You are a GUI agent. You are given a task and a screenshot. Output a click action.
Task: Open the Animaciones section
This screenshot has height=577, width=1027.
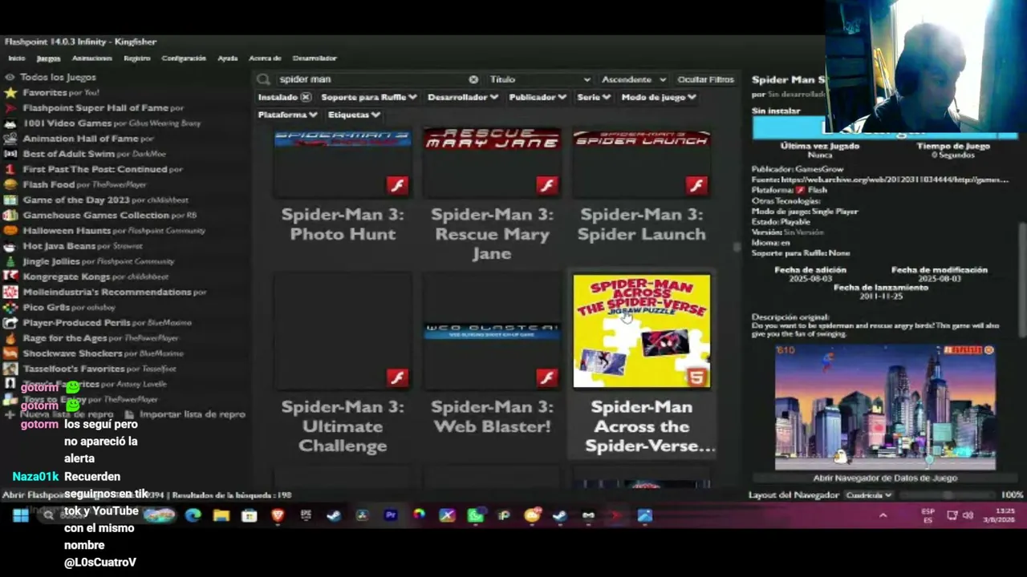click(92, 58)
